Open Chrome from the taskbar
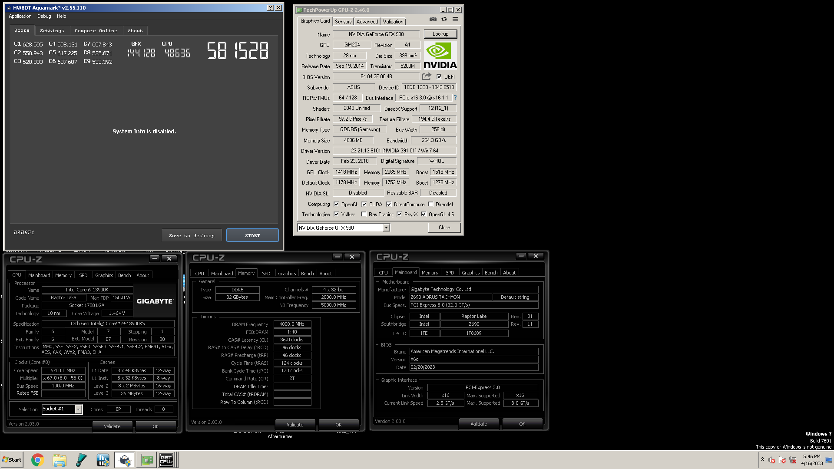834x469 pixels. (x=38, y=460)
